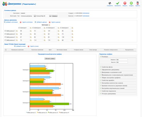Click the clear icon beside the value 107
The height and width of the screenshot is (117, 142).
pyautogui.click(x=58, y=31)
